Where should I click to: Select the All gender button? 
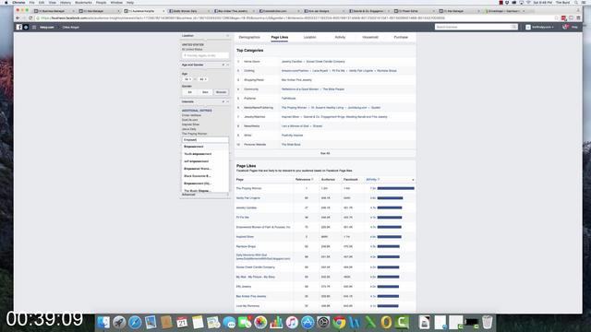189,92
